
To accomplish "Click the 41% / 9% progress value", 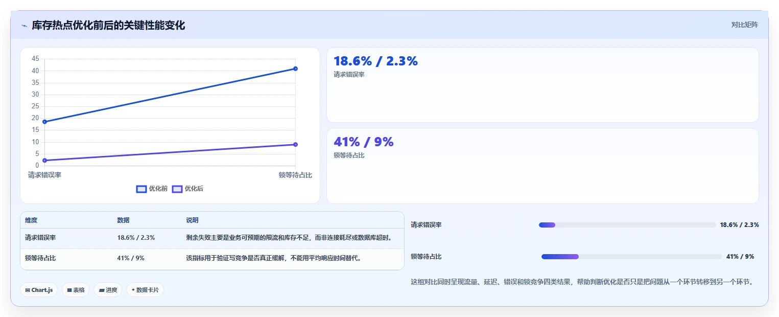I will coord(740,257).
